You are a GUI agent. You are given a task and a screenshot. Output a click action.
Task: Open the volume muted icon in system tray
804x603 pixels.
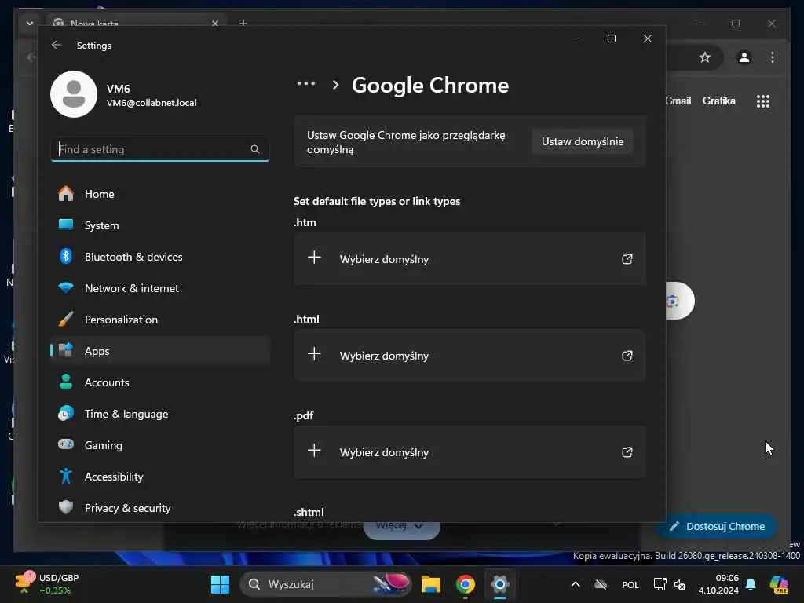681,584
